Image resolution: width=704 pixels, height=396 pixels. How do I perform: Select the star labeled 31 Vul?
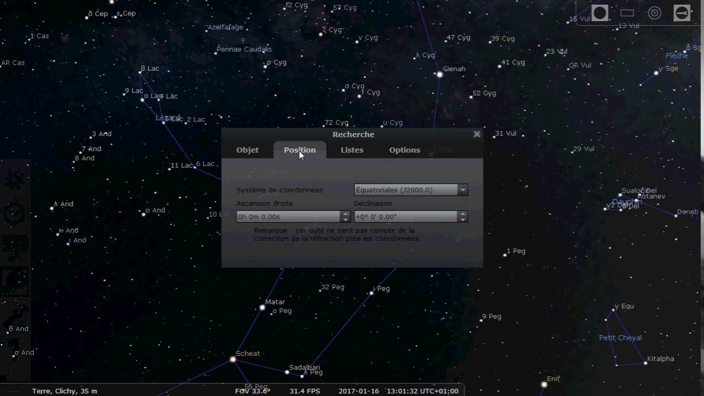[494, 136]
